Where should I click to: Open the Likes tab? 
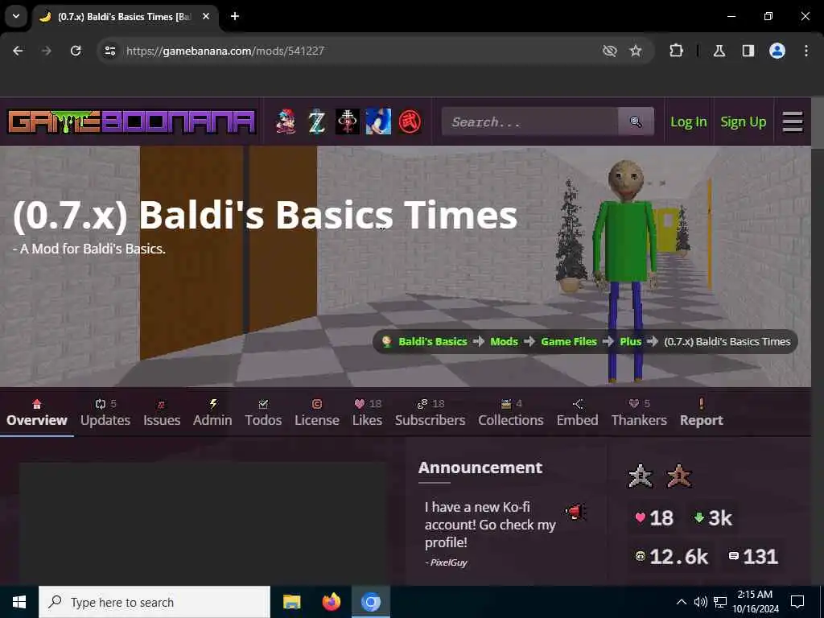click(367, 413)
